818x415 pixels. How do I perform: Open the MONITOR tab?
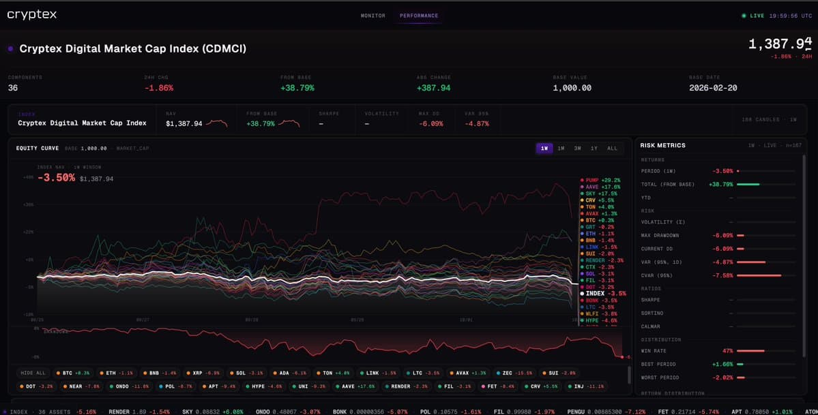[x=373, y=16]
